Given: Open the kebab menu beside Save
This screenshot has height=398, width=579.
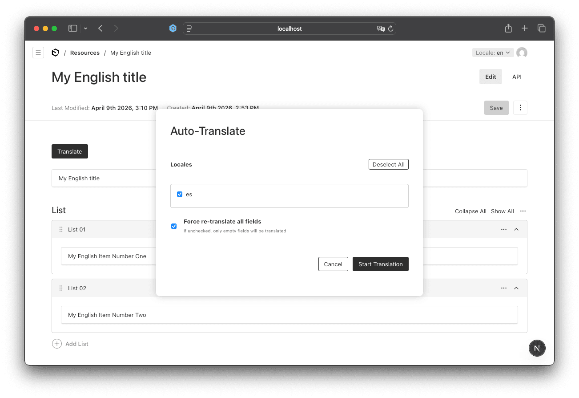Looking at the screenshot, I should [520, 107].
